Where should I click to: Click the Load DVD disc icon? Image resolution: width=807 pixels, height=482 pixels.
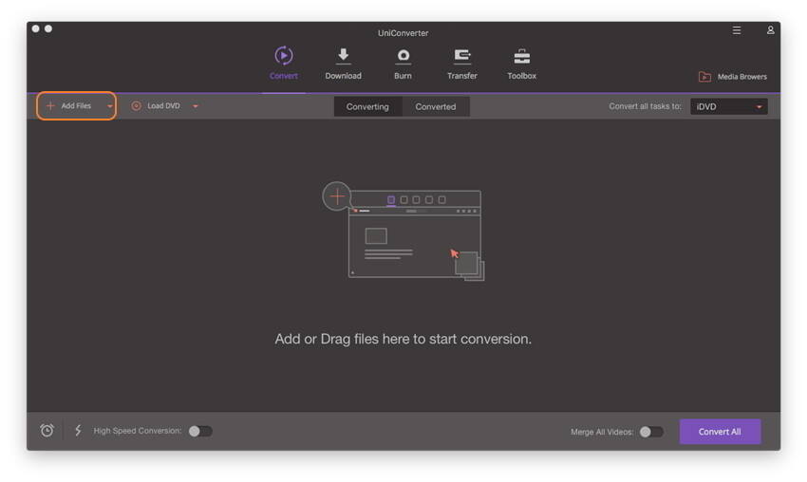(136, 106)
